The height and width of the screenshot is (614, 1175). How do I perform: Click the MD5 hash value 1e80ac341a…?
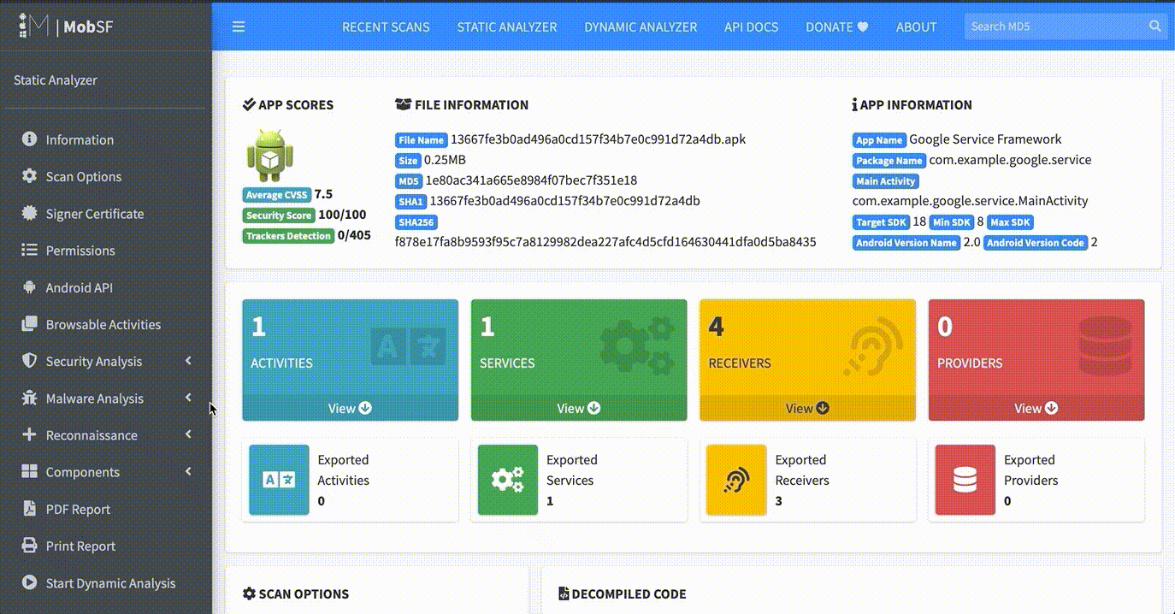pos(531,180)
